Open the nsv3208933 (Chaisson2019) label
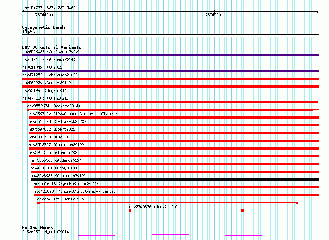Viewport: 329px width, 240px height. 58,176
